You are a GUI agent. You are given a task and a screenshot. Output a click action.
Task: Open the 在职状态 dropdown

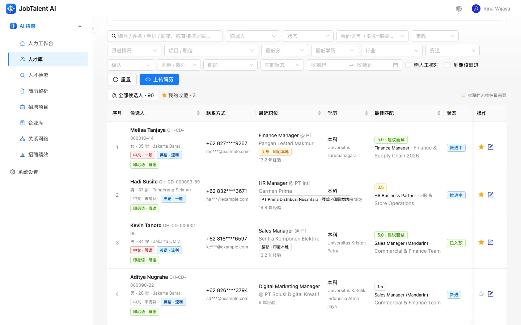282,65
